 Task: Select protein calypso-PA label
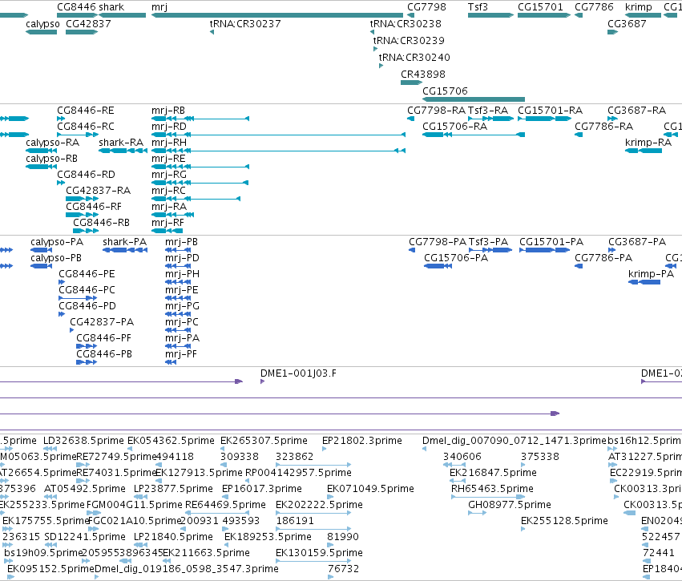(57, 242)
